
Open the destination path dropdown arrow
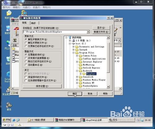pyautogui.click(x=88, y=32)
